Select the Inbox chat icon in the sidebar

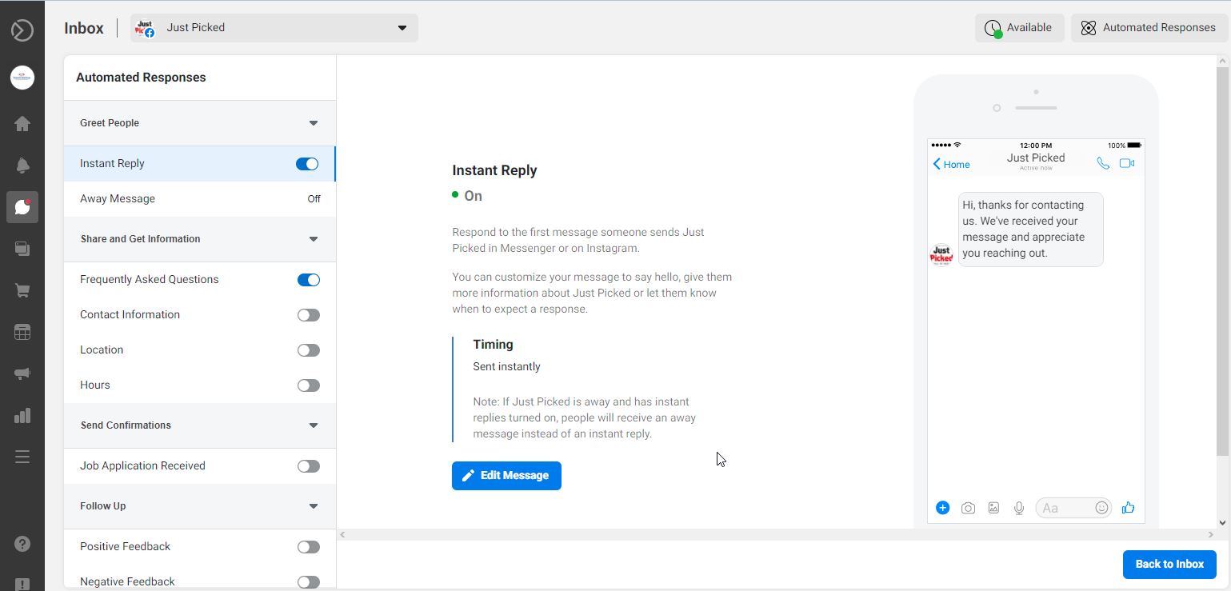coord(22,207)
